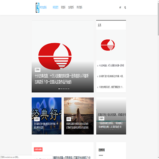
Task: Click the 头条 sidebar heading
Action: pyautogui.click(x=99, y=25)
